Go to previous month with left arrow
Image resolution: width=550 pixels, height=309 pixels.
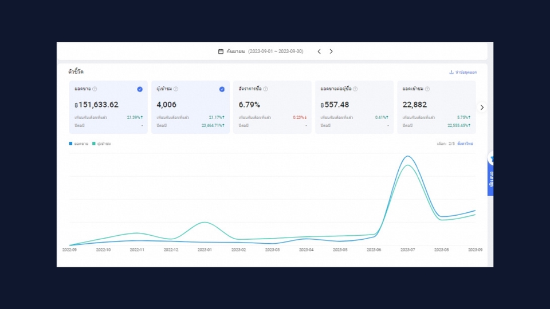click(x=319, y=51)
